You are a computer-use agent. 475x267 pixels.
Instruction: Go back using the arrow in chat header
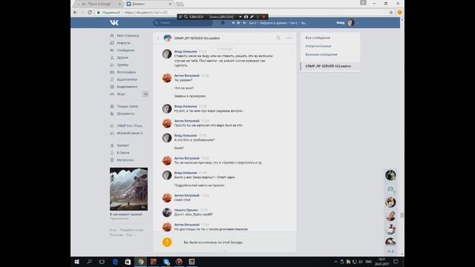click(158, 38)
